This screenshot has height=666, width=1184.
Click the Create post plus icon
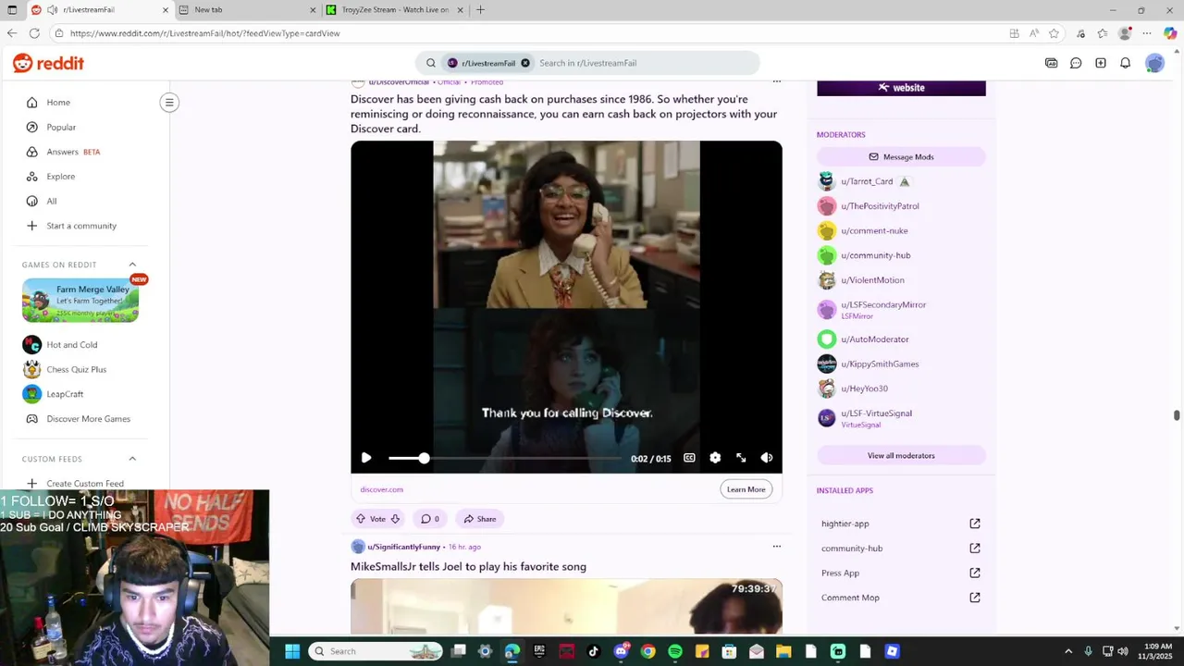1101,63
